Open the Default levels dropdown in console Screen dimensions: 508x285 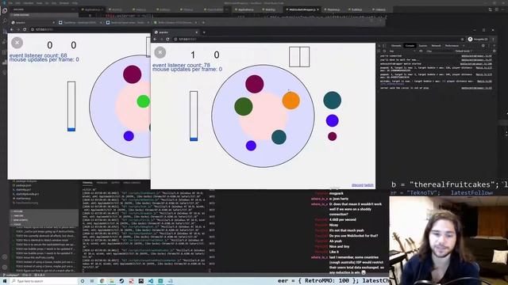tap(464, 51)
